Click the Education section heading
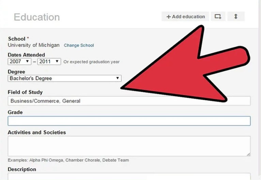 pos(37,17)
